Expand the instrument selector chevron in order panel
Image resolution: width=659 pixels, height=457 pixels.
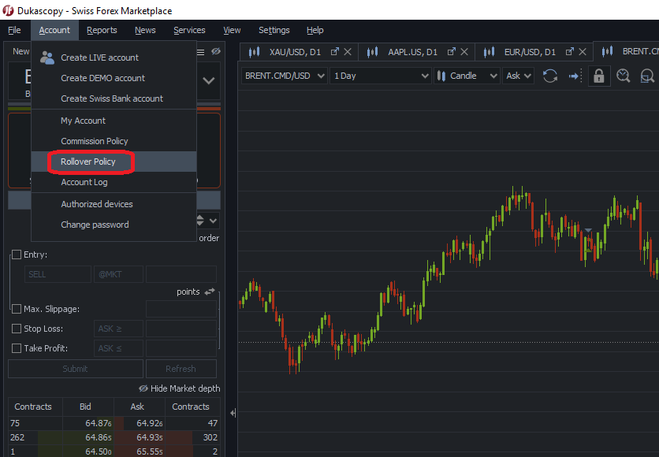208,80
